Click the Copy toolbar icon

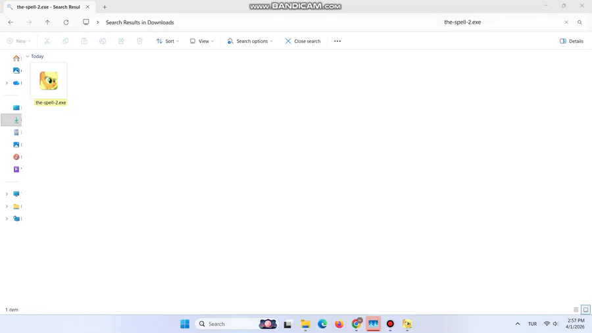coord(66,41)
